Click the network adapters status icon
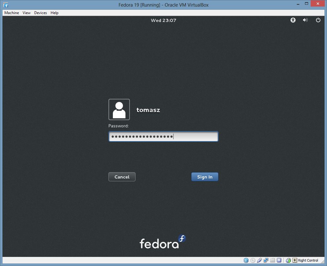327x266 pixels. (x=266, y=260)
